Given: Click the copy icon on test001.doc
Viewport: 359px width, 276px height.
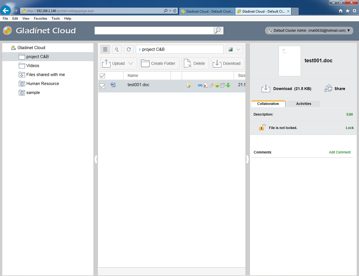Looking at the screenshot, I should point(222,85).
